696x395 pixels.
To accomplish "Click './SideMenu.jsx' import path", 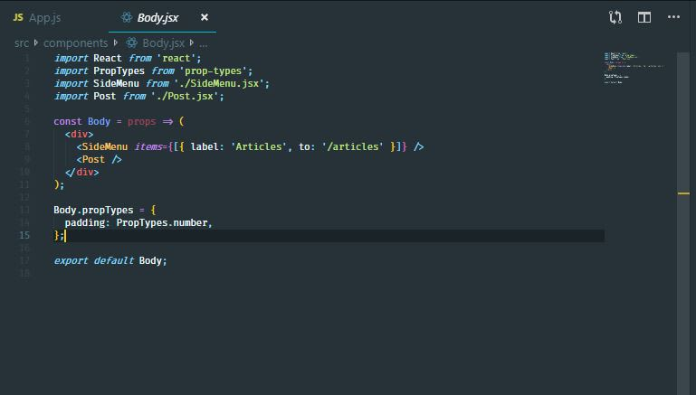I will click(218, 83).
